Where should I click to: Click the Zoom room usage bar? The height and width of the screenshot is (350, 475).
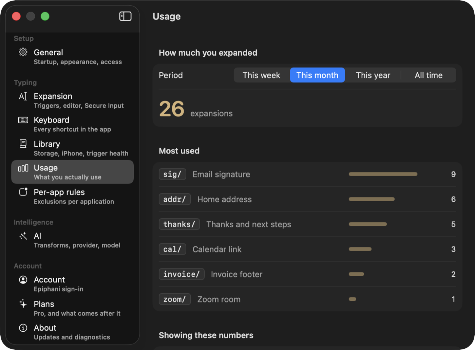pyautogui.click(x=353, y=299)
